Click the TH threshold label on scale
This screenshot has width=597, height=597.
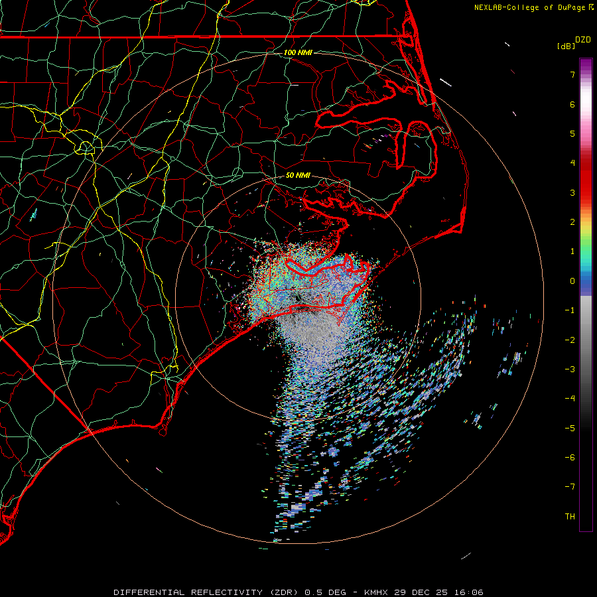(x=570, y=517)
